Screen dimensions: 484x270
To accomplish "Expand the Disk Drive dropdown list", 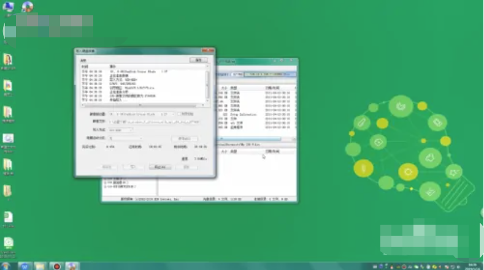I will pos(172,114).
